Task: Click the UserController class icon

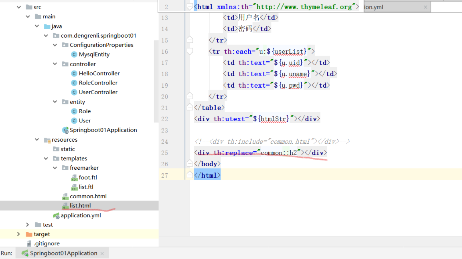Action: pyautogui.click(x=74, y=92)
